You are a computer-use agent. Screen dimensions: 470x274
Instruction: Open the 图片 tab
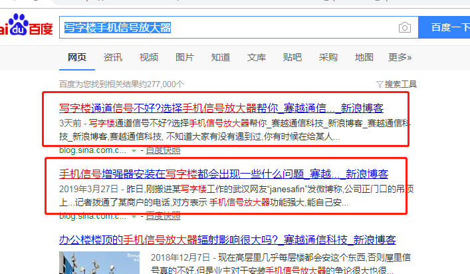[185, 57]
